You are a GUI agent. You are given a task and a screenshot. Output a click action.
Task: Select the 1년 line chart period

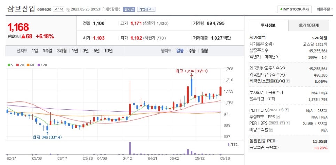(x=75, y=51)
